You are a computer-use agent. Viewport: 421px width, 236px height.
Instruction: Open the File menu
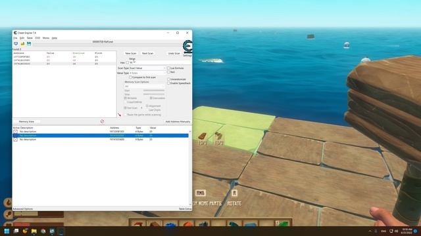point(15,38)
